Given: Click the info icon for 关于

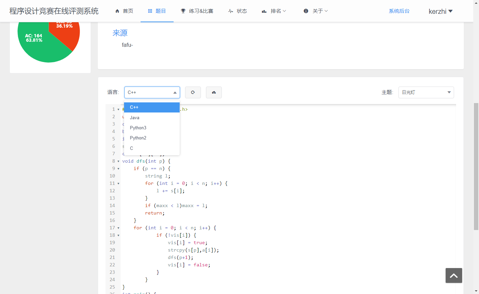Looking at the screenshot, I should pyautogui.click(x=306, y=11).
